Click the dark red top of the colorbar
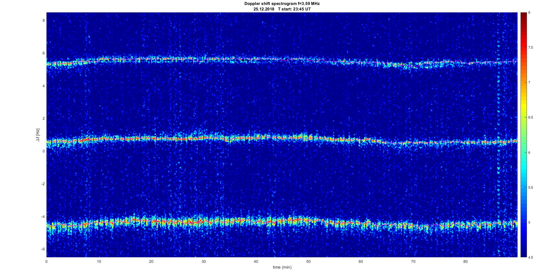 click(523, 15)
